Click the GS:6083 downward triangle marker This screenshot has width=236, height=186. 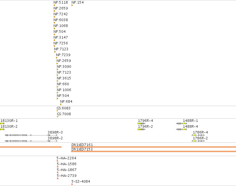click(x=57, y=111)
